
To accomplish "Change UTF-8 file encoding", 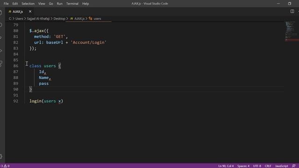I will point(257,166).
